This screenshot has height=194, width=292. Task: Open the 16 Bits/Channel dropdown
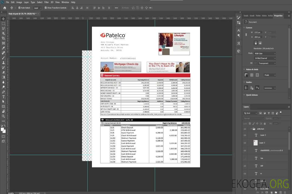(265, 58)
